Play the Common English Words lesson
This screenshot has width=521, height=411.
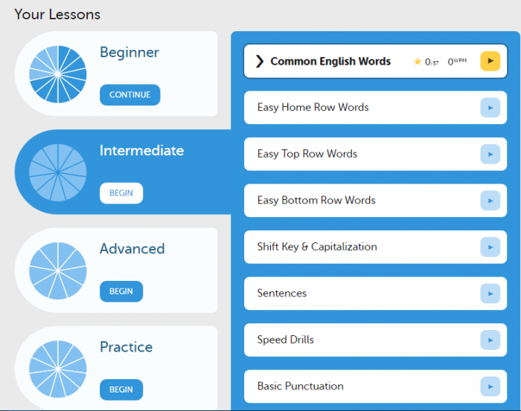click(490, 61)
